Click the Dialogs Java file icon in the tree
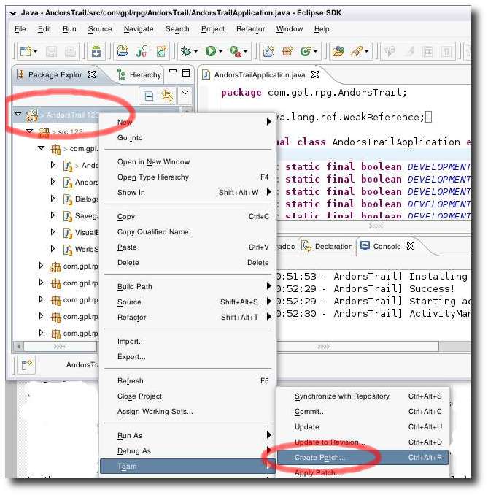Viewport: 488px width, 495px height. pyautogui.click(x=68, y=199)
